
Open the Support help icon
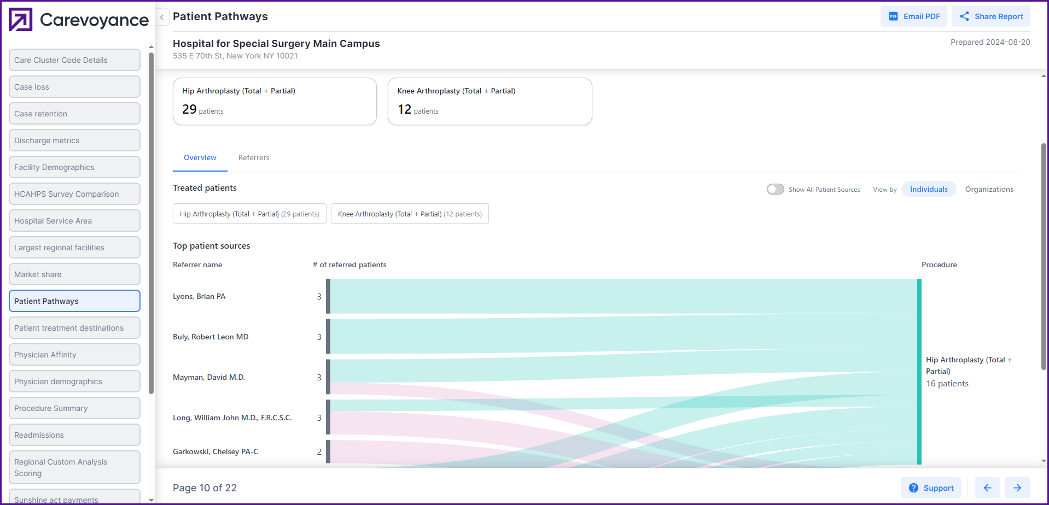point(913,488)
